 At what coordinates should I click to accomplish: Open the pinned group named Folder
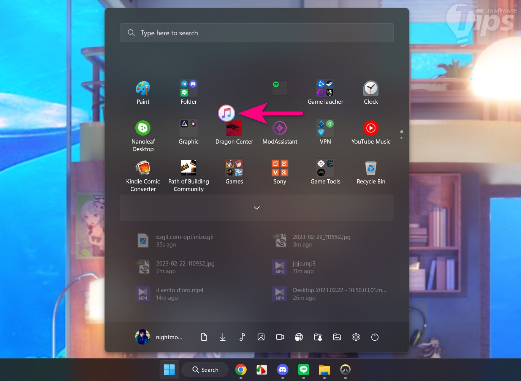[x=188, y=93]
